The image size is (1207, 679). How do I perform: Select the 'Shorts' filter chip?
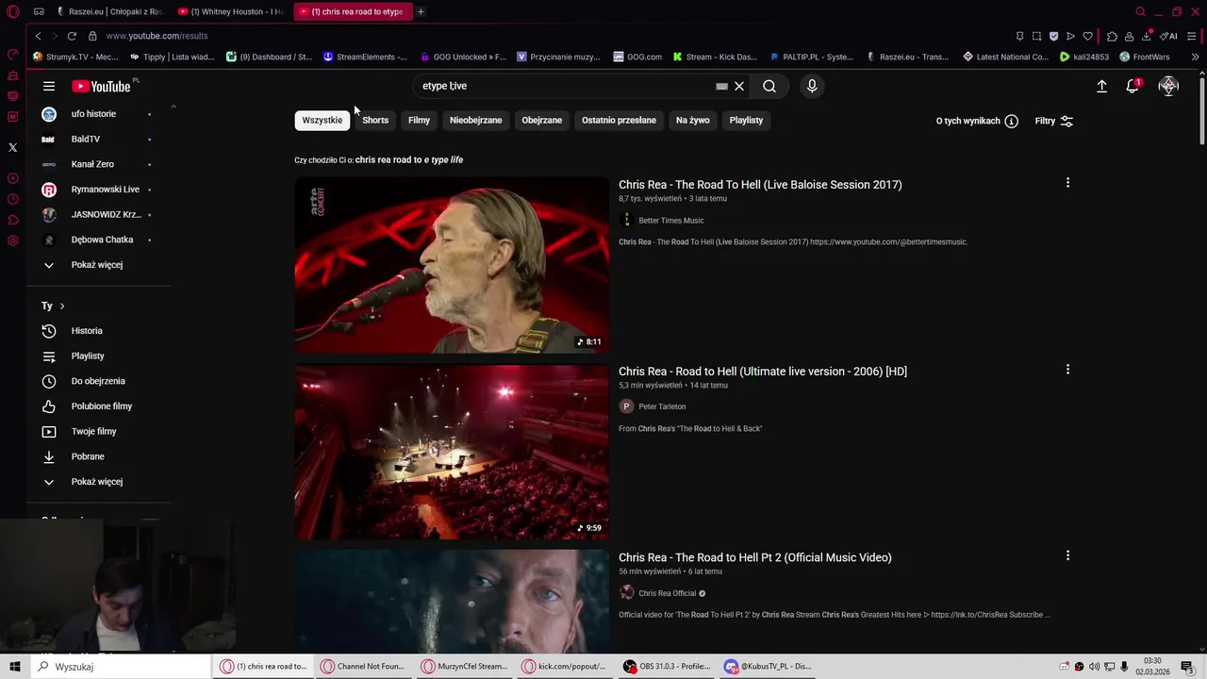pyautogui.click(x=375, y=120)
